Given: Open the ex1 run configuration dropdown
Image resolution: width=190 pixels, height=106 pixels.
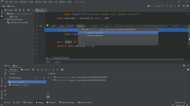Looking at the screenshot, I should 159,6.
